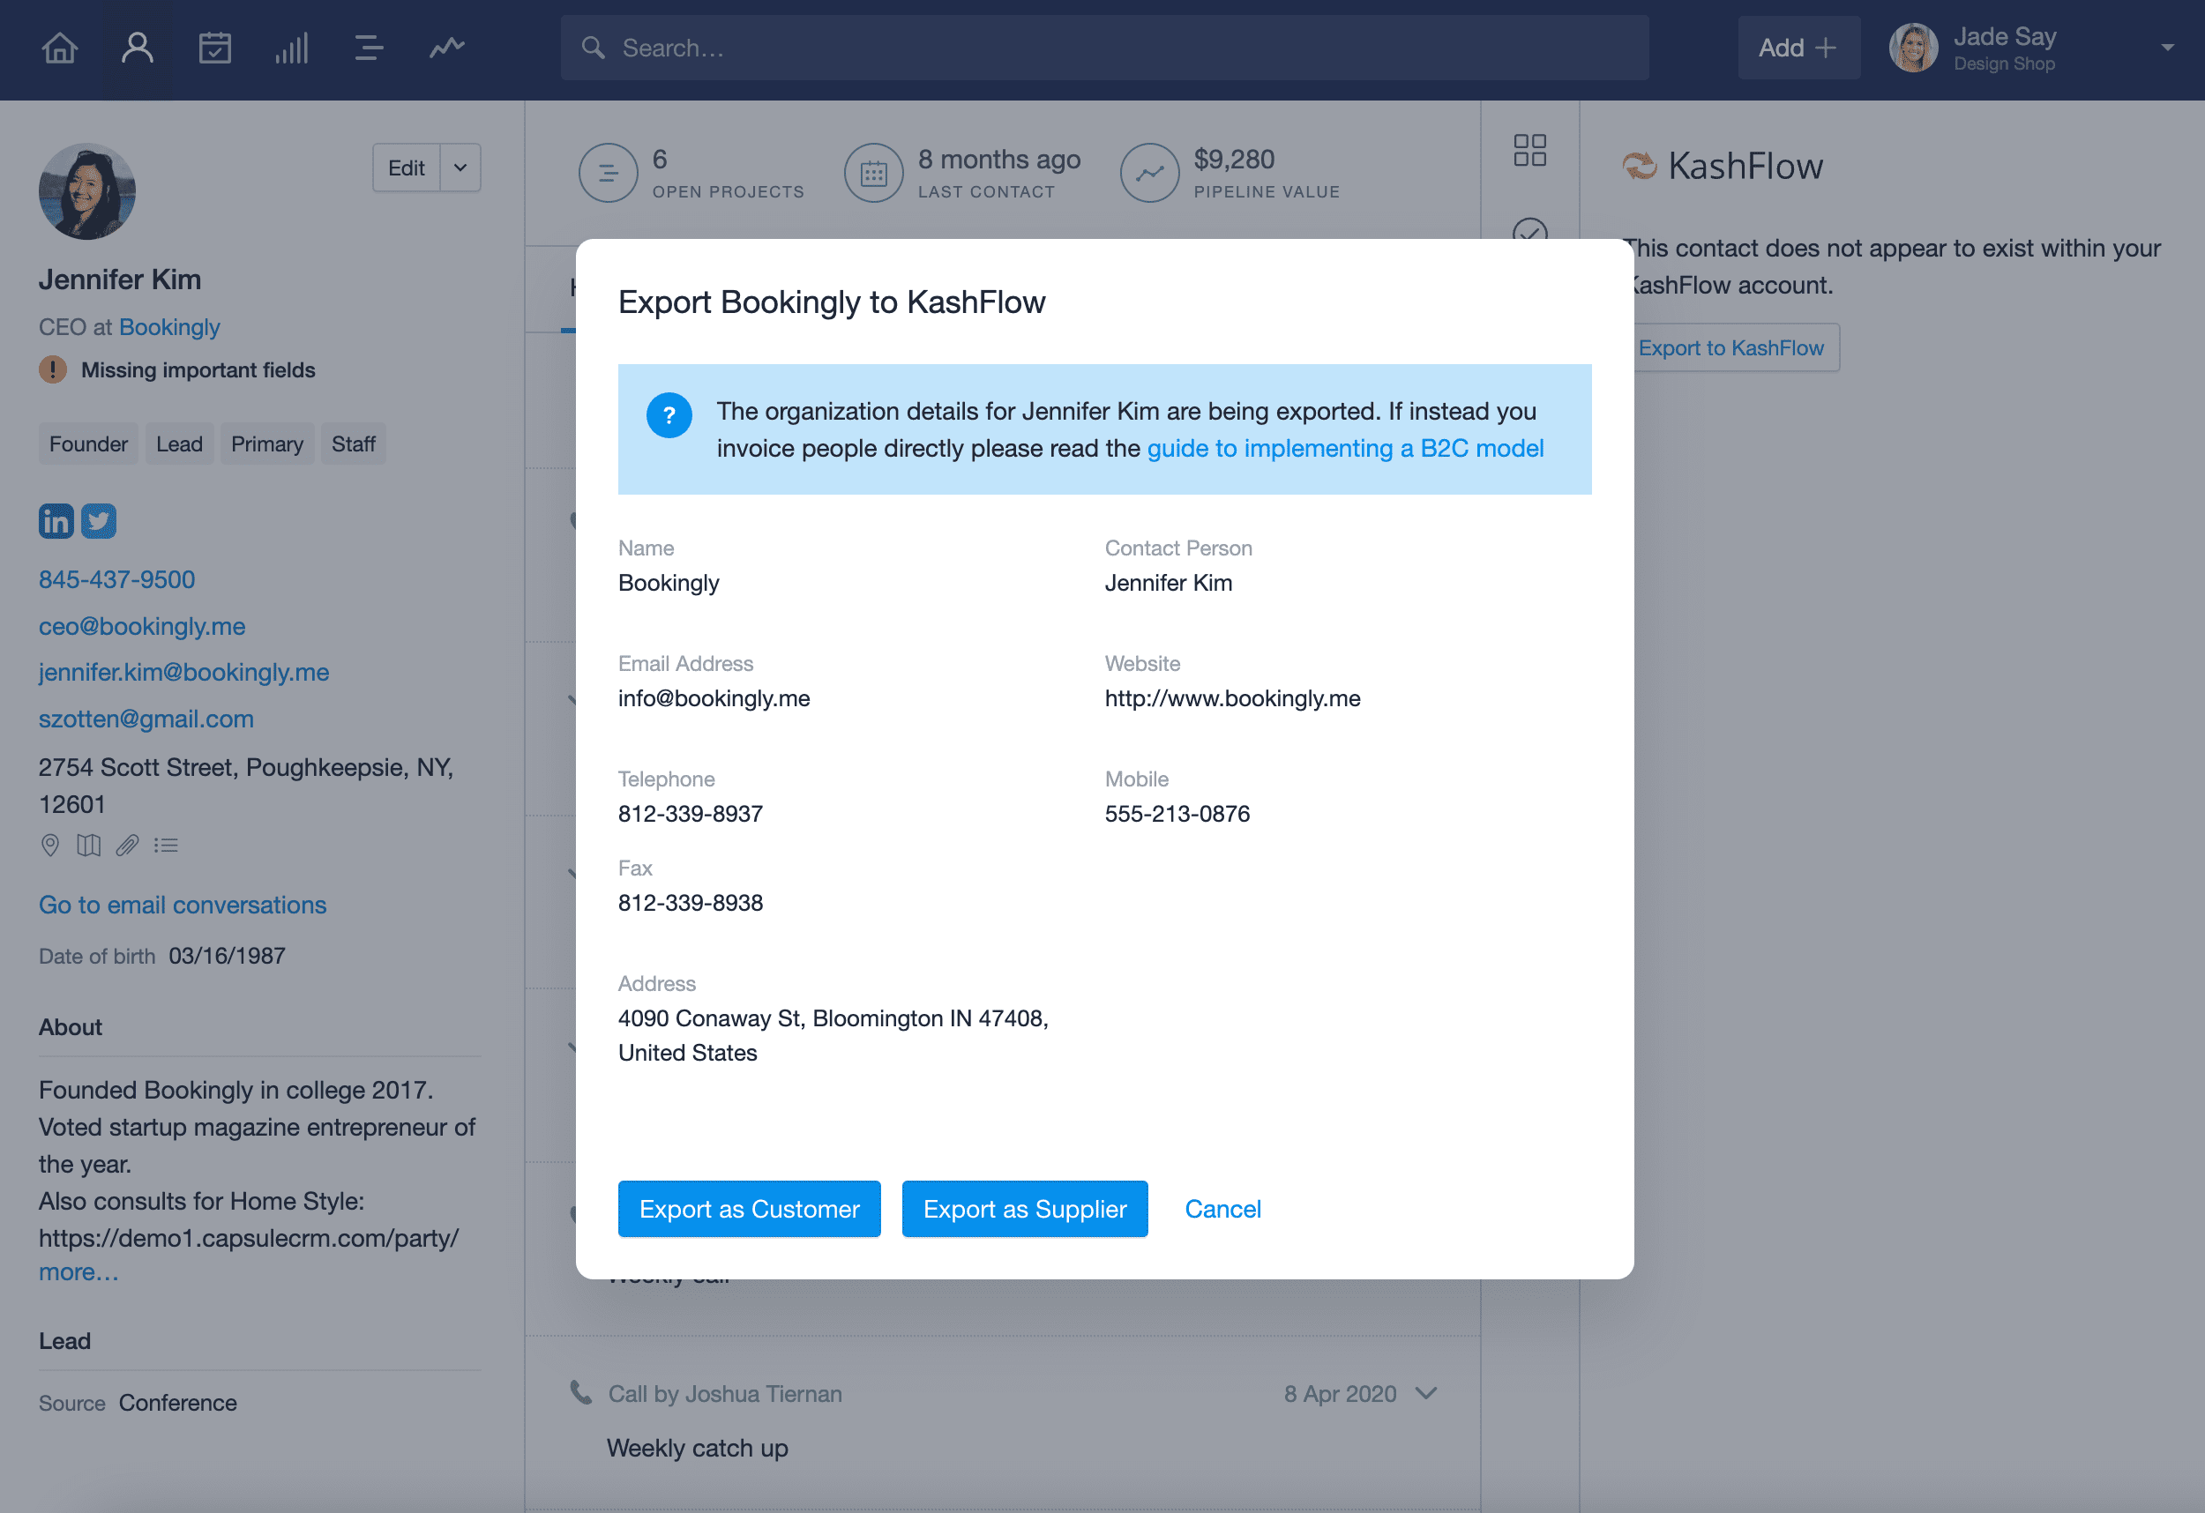The image size is (2205, 1513).
Task: Click the Analytics bar chart icon
Action: (x=290, y=45)
